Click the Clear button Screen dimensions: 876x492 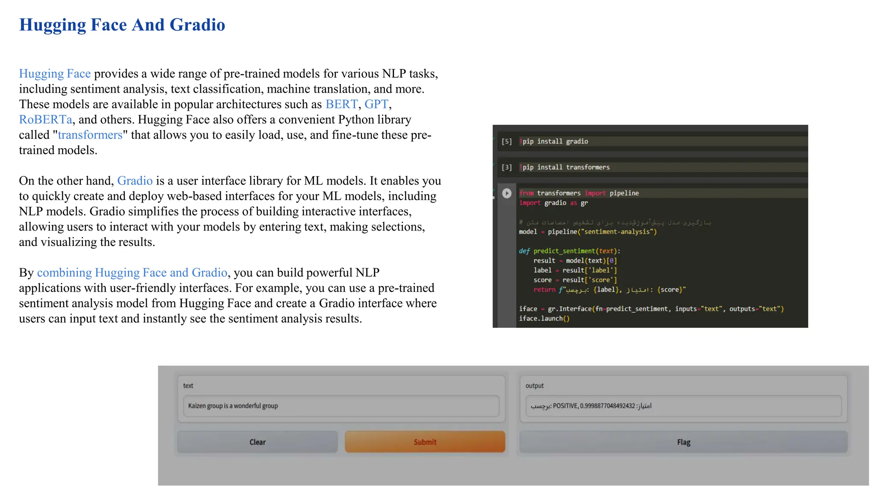pyautogui.click(x=257, y=442)
